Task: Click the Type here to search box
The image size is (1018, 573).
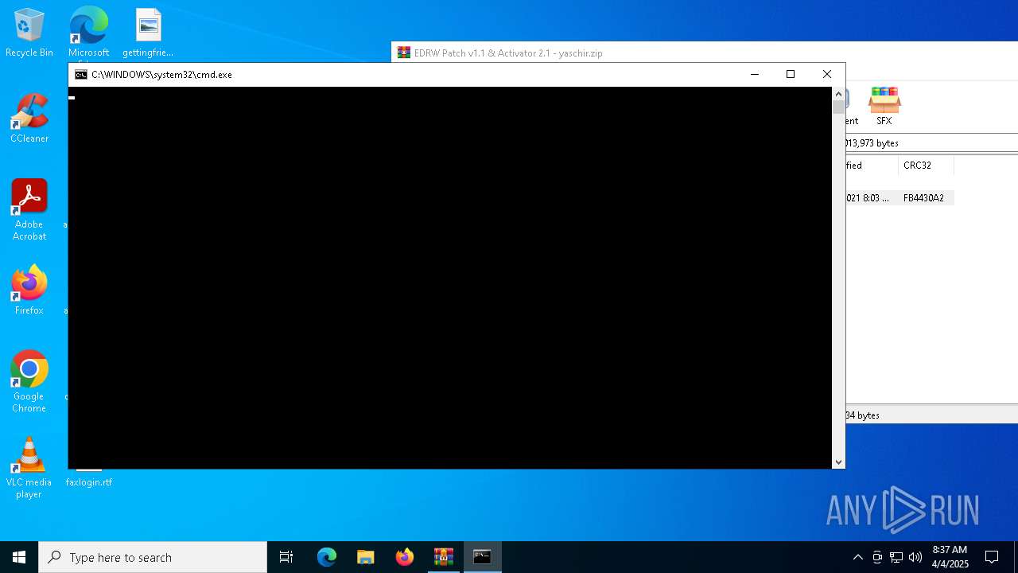Action: pos(153,557)
